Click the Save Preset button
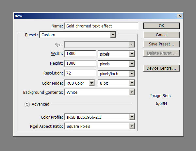 point(161,44)
